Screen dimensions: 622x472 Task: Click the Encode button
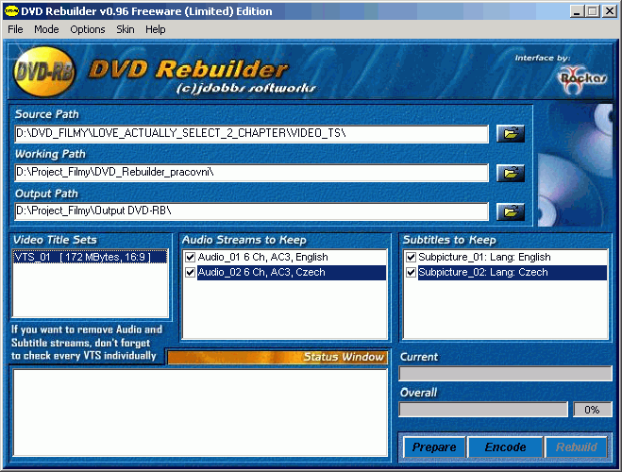[x=505, y=447]
